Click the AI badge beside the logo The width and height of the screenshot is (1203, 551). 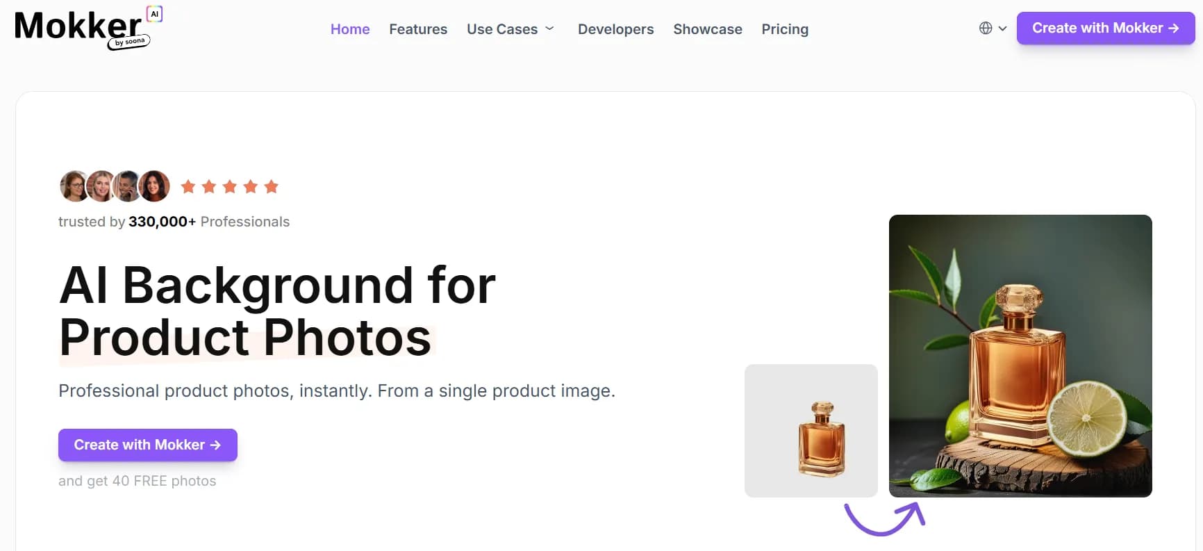(x=154, y=14)
